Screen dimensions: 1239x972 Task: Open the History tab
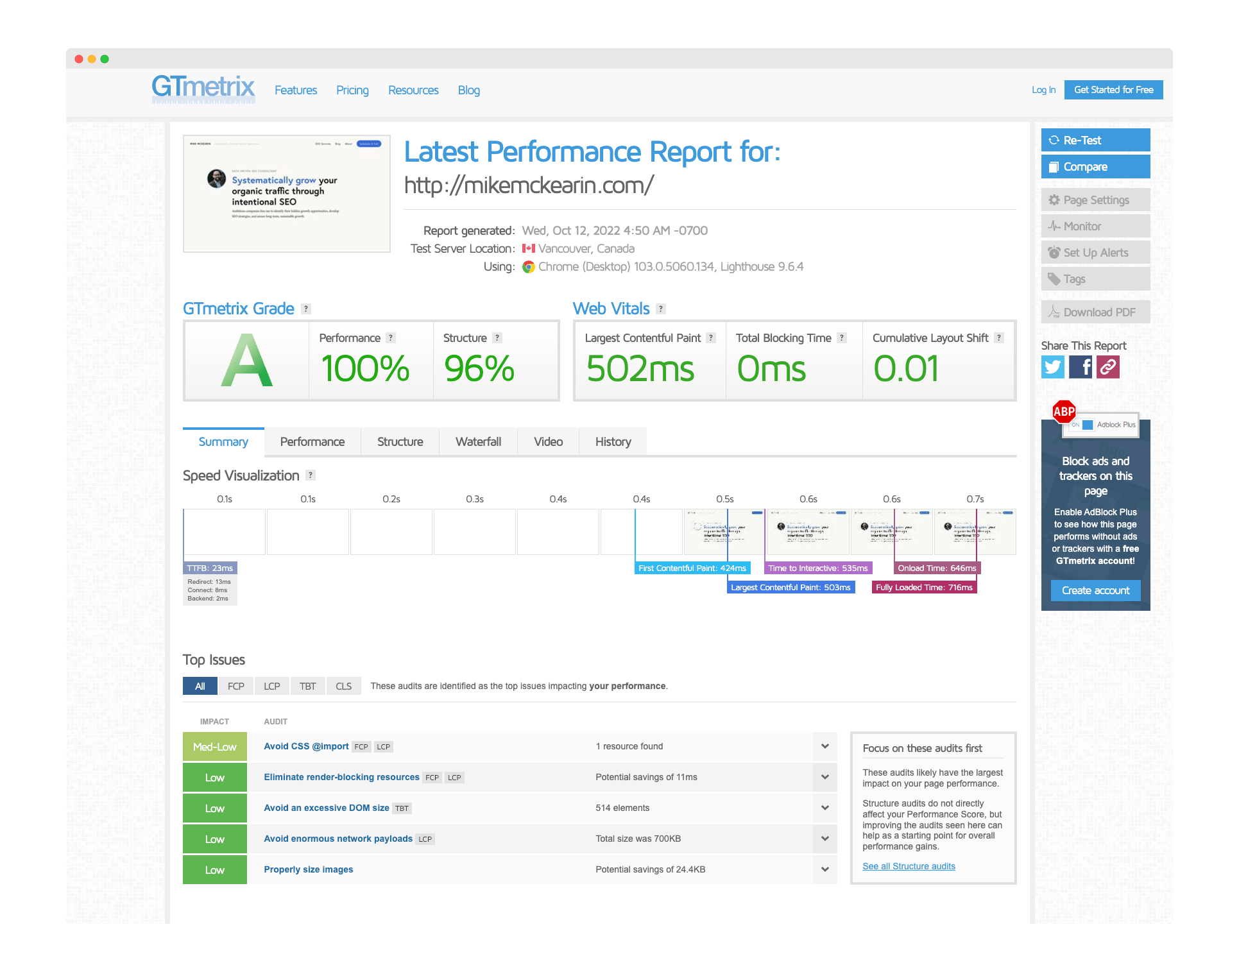613,442
